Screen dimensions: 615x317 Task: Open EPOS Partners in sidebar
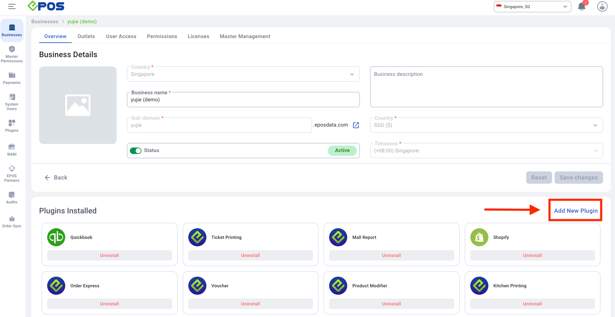12,174
